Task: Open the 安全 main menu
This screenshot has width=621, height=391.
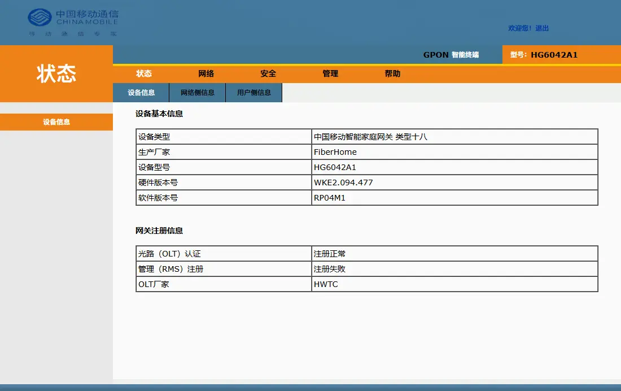Action: 268,73
